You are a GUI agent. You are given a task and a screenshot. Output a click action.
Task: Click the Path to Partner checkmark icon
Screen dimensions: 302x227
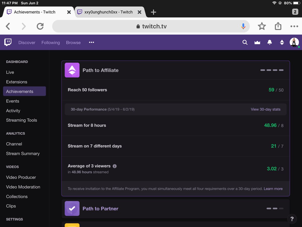pyautogui.click(x=72, y=209)
